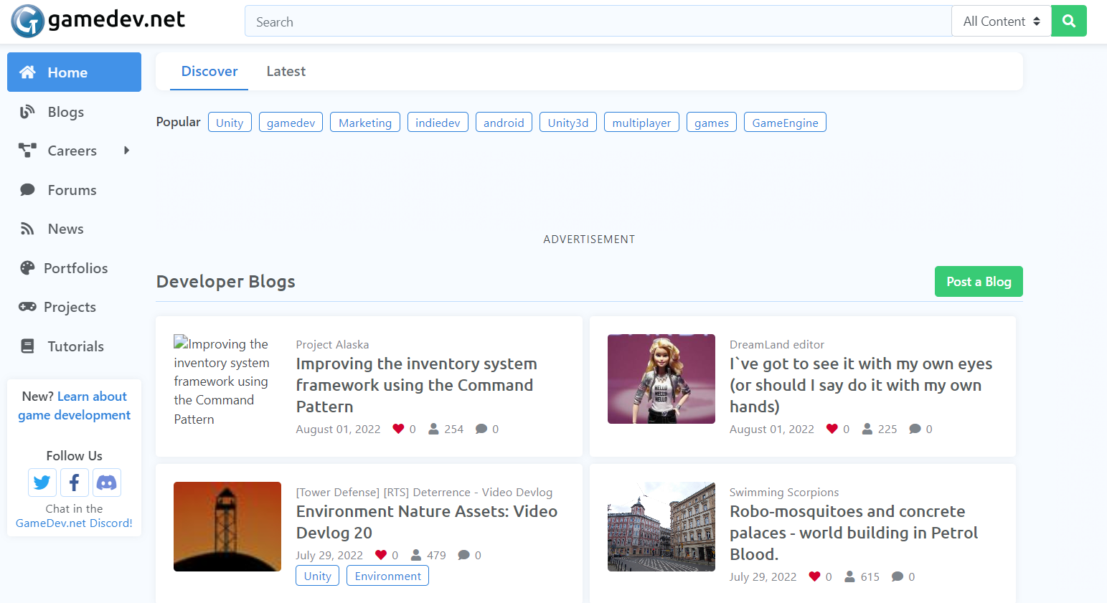Screen dimensions: 1107x603
Task: Open the Discord social icon
Action: 106,483
